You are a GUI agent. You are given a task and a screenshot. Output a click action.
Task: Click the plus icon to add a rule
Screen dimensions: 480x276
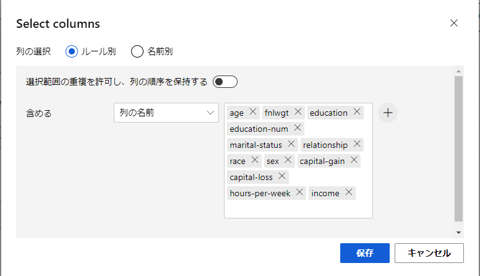coord(388,113)
